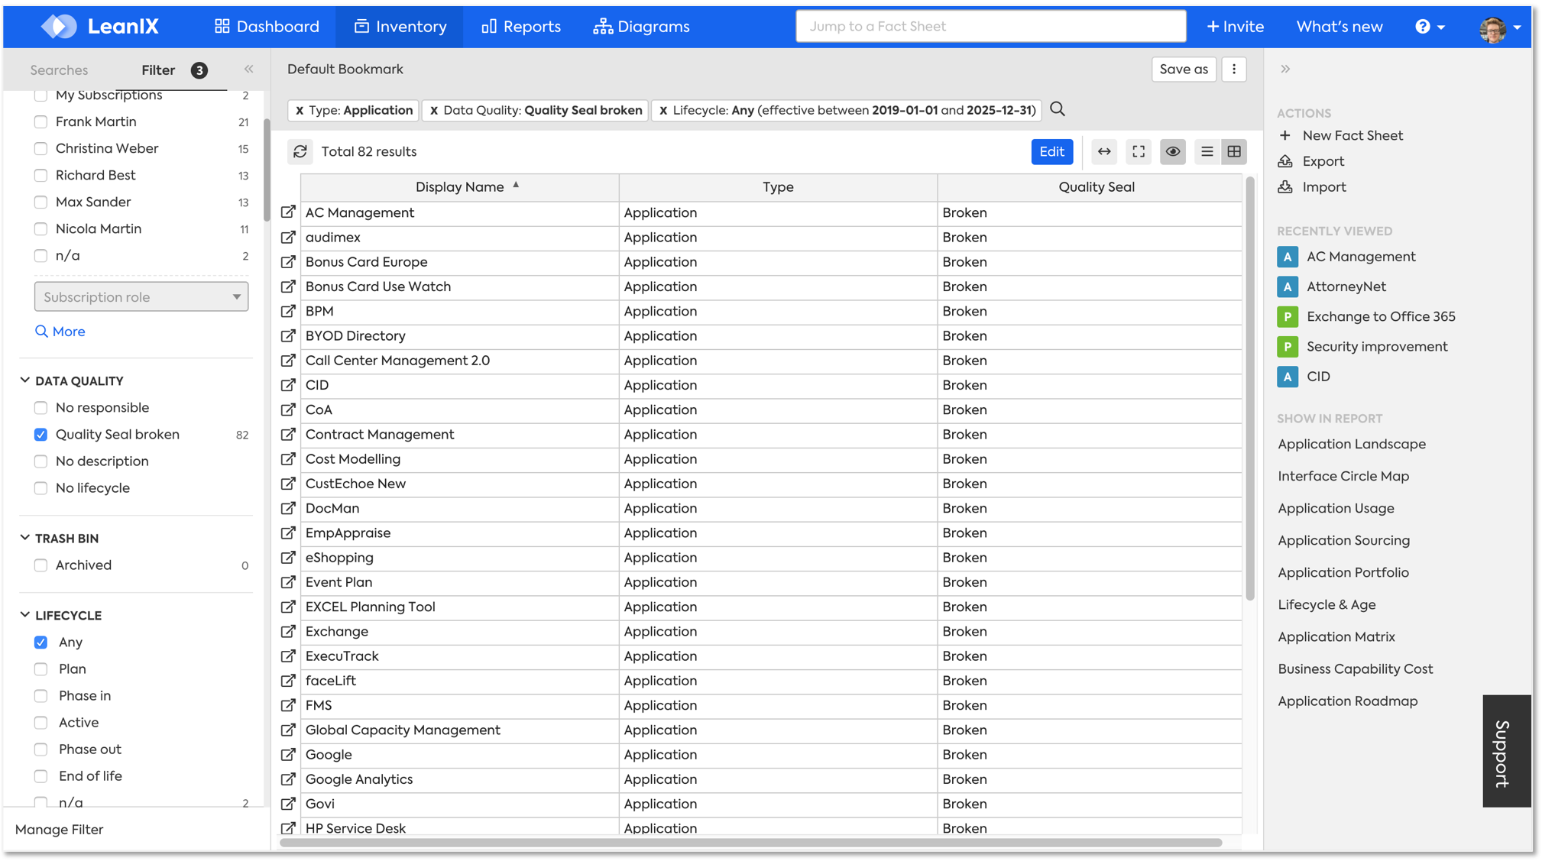Click the fit column width arrows icon
Image resolution: width=1542 pixels, height=861 pixels.
click(1104, 151)
